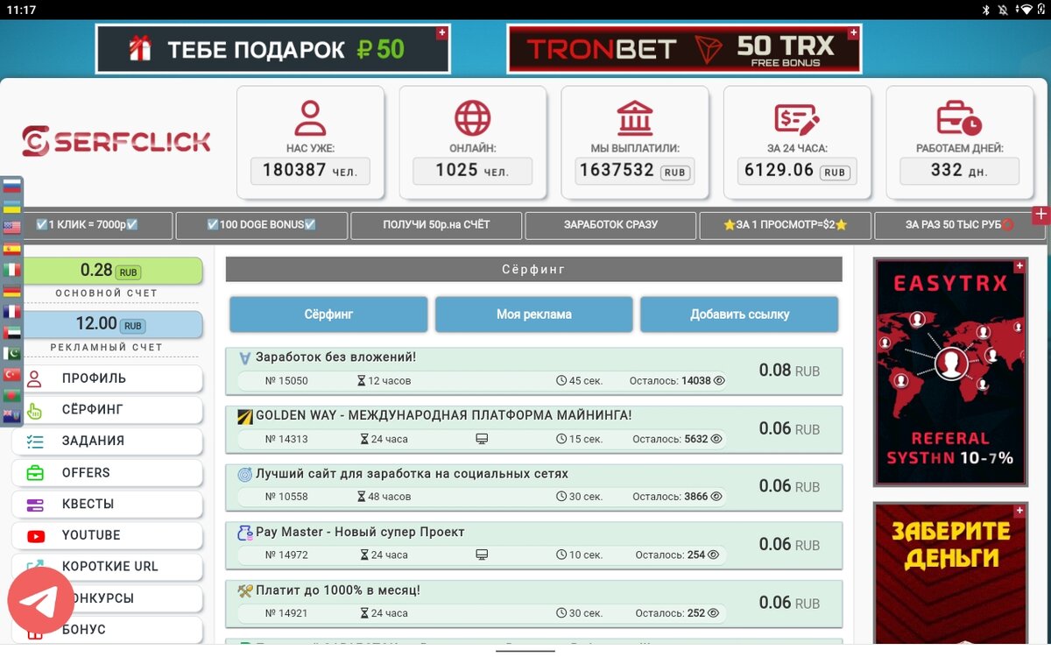Click the SERFCLICK logo

click(116, 142)
